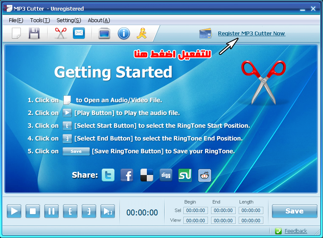Image resolution: width=323 pixels, height=238 pixels.
Task: Click the Select End bracket button
Action: [x=89, y=211]
